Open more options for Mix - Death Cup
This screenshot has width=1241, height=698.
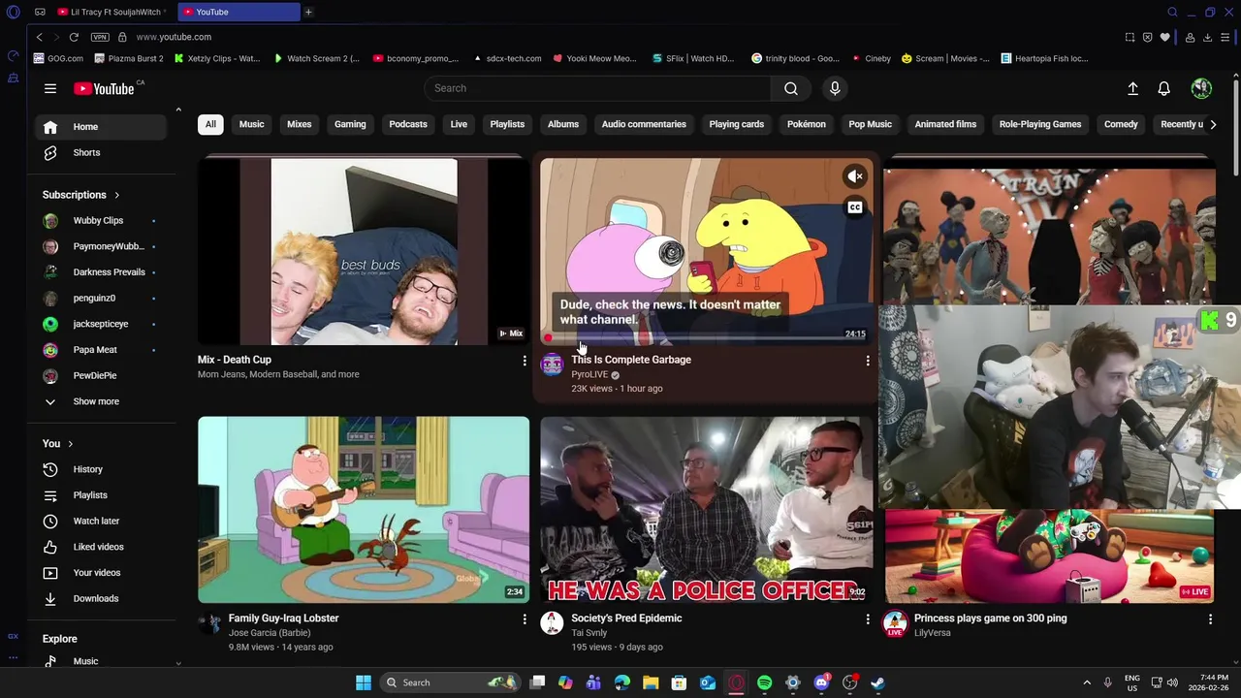click(525, 361)
